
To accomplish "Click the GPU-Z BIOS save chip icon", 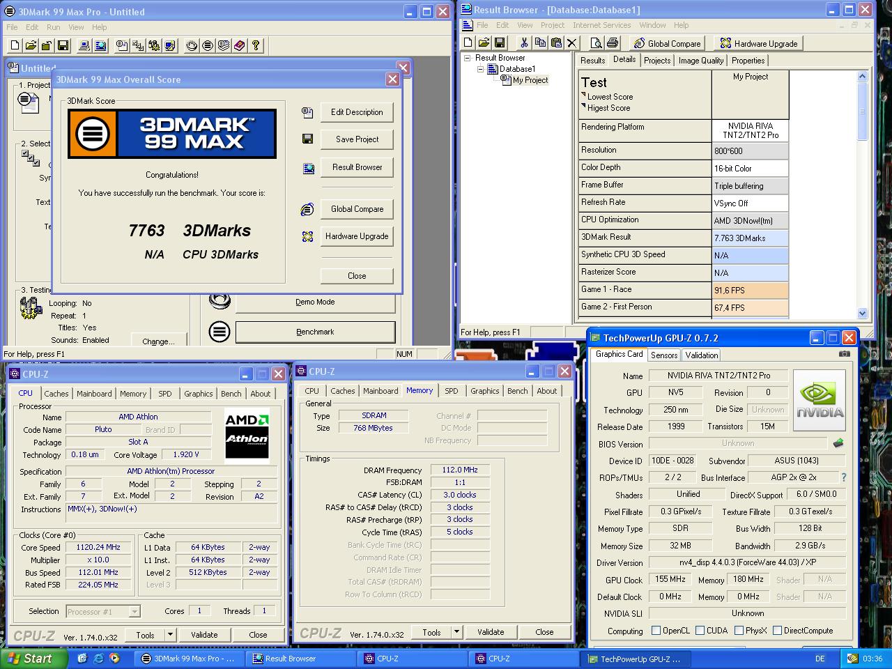I will pyautogui.click(x=838, y=443).
